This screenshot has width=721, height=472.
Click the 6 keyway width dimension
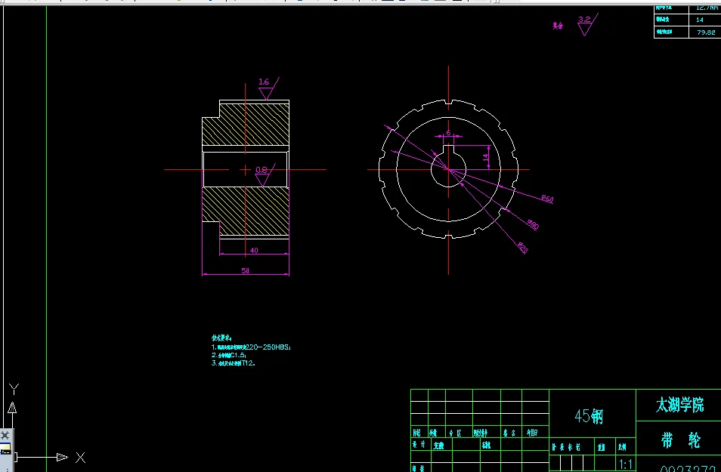(x=448, y=133)
